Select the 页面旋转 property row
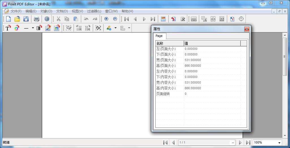The height and width of the screenshot is (148, 290). [201, 94]
